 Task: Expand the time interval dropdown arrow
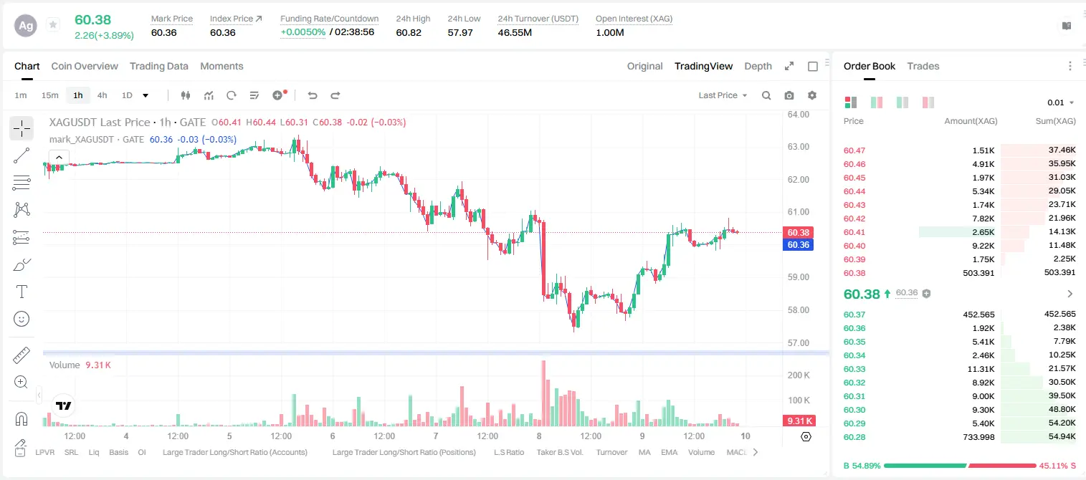(x=146, y=95)
